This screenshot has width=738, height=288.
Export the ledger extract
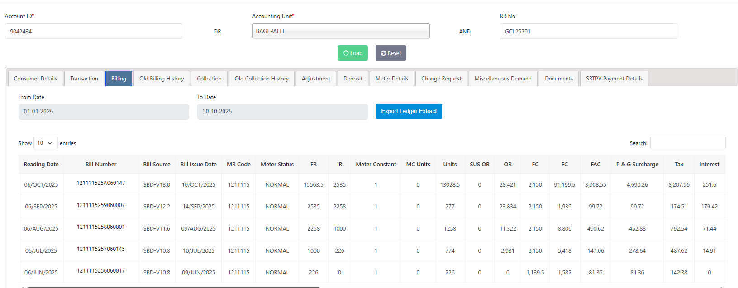409,111
